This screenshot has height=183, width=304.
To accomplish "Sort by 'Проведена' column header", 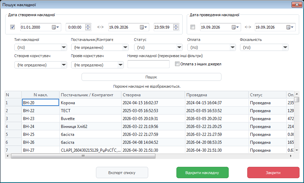I will click(x=217, y=95).
